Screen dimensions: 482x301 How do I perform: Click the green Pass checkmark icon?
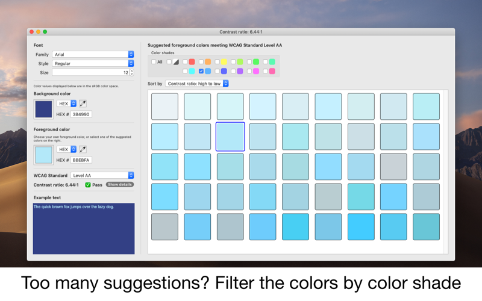(x=88, y=184)
